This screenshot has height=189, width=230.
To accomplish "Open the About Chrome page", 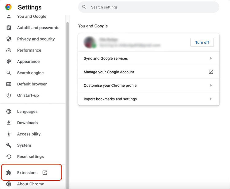I will [30, 184].
